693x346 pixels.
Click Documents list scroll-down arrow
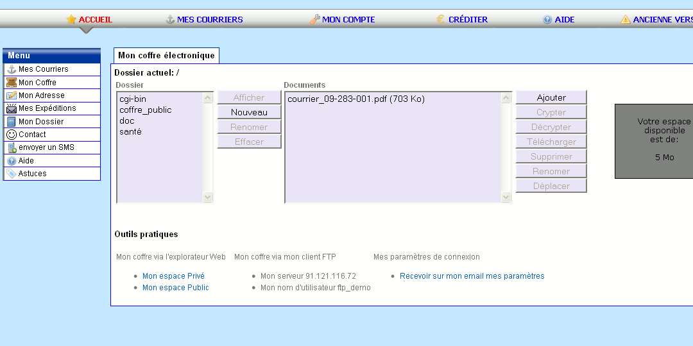coord(506,197)
